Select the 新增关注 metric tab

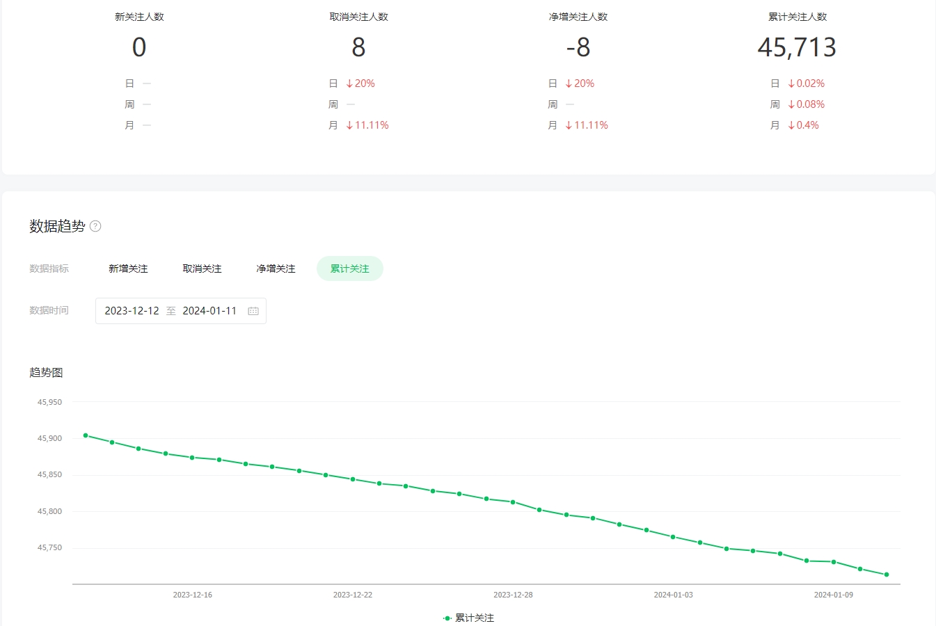(x=128, y=268)
